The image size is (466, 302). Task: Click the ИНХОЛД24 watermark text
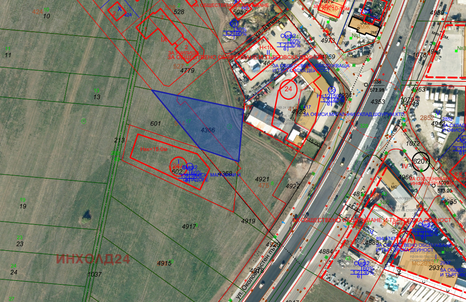pos(93,259)
